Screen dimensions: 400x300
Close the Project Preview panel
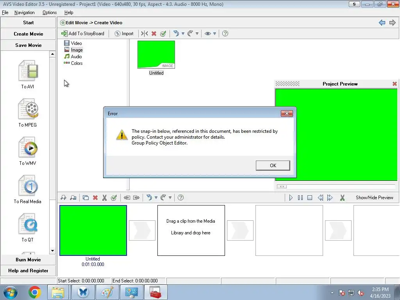[395, 84]
